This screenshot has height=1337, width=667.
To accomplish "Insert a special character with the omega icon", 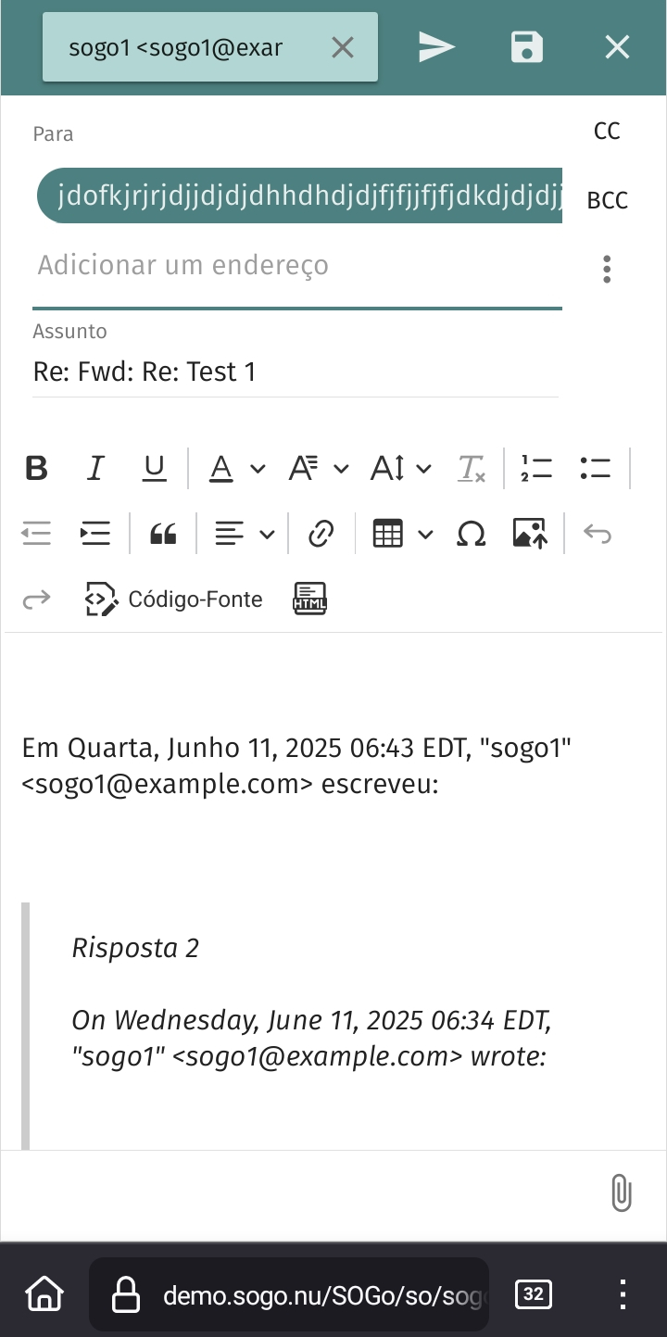I will click(x=472, y=534).
